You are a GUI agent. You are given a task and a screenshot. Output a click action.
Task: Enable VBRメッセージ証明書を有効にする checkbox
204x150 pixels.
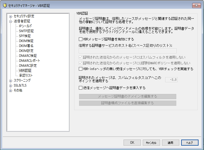tap(80, 39)
